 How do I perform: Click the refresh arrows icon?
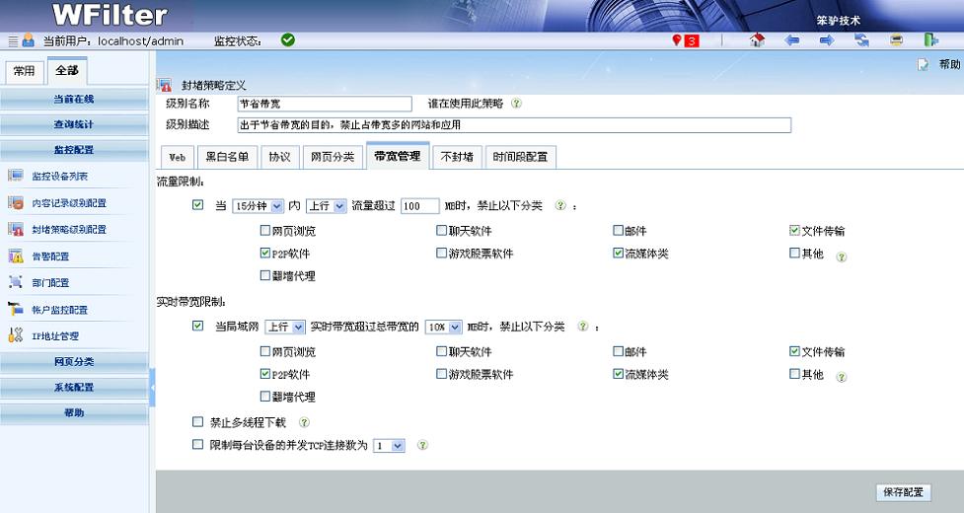861,40
